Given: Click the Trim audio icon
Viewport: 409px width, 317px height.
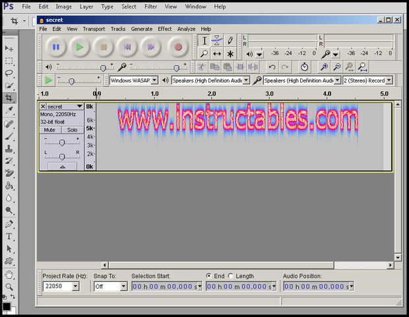Looking at the screenshot, I should [x=240, y=67].
